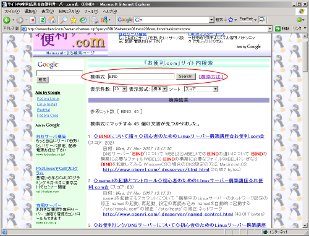Click the Internet zone globe in status bar
The image size is (309, 236).
266,232
